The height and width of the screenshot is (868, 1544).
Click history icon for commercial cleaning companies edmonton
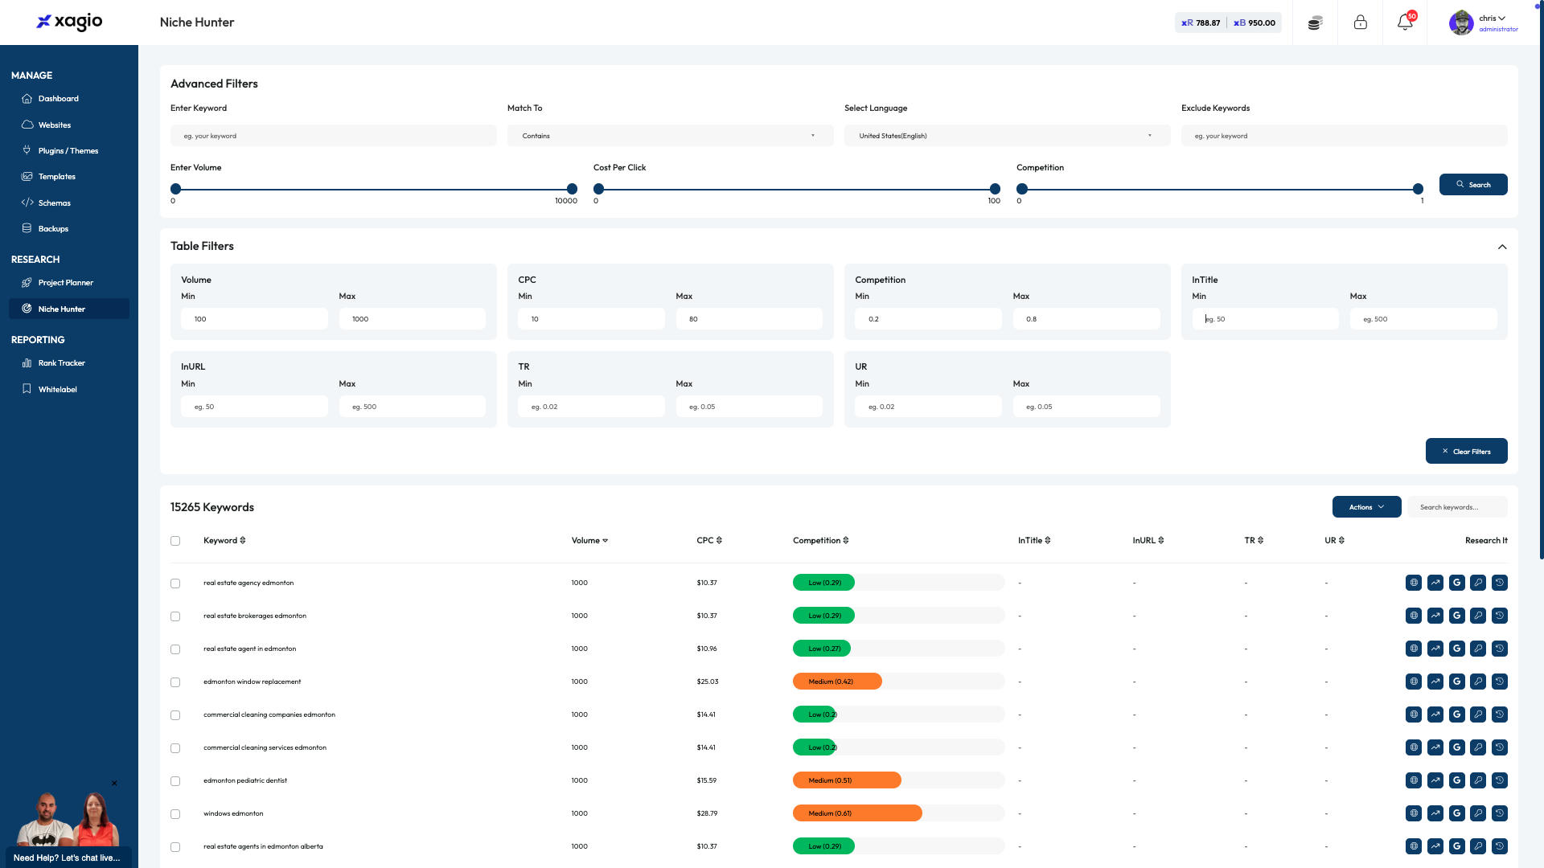tap(1500, 714)
